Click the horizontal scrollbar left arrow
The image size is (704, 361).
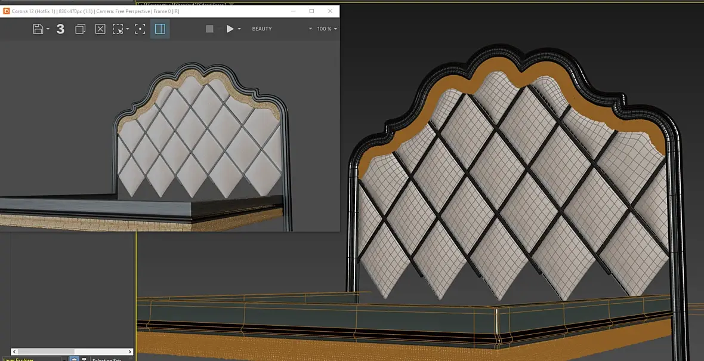point(15,352)
